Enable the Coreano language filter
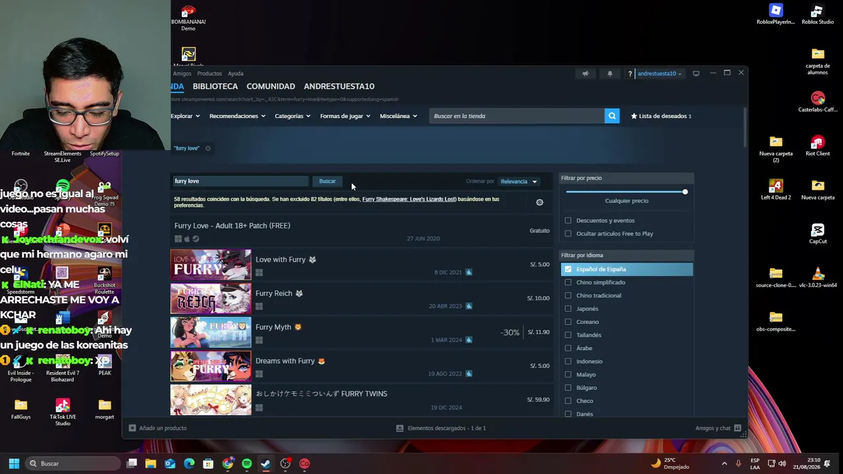 [x=568, y=322]
